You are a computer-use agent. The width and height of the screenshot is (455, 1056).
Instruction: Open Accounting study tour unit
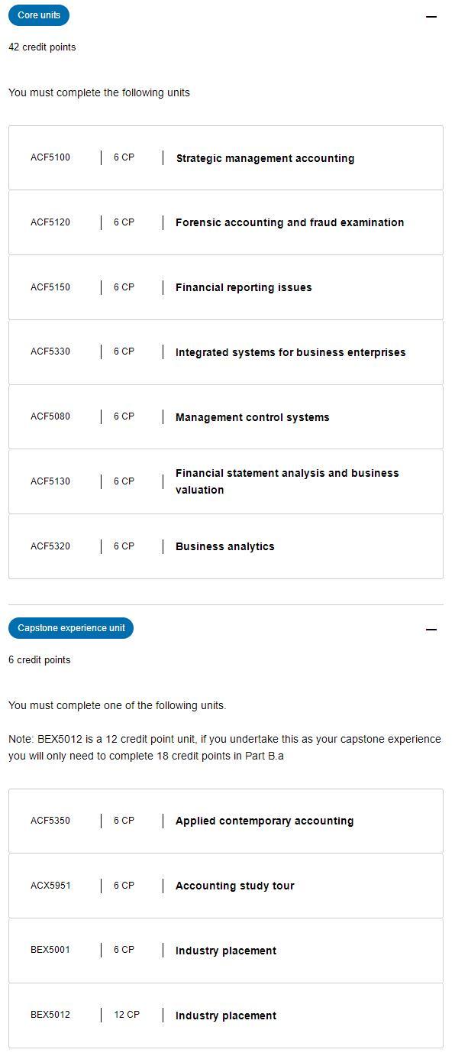click(x=226, y=886)
